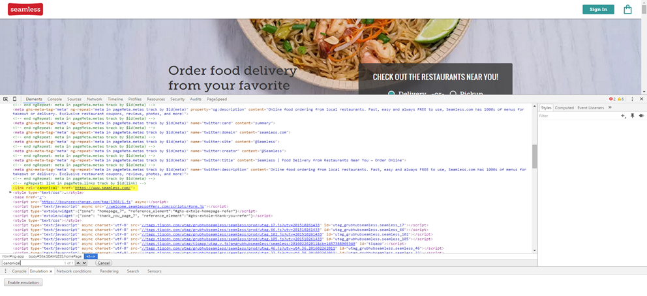Select the twitter:title meta element row

[x=209, y=160]
